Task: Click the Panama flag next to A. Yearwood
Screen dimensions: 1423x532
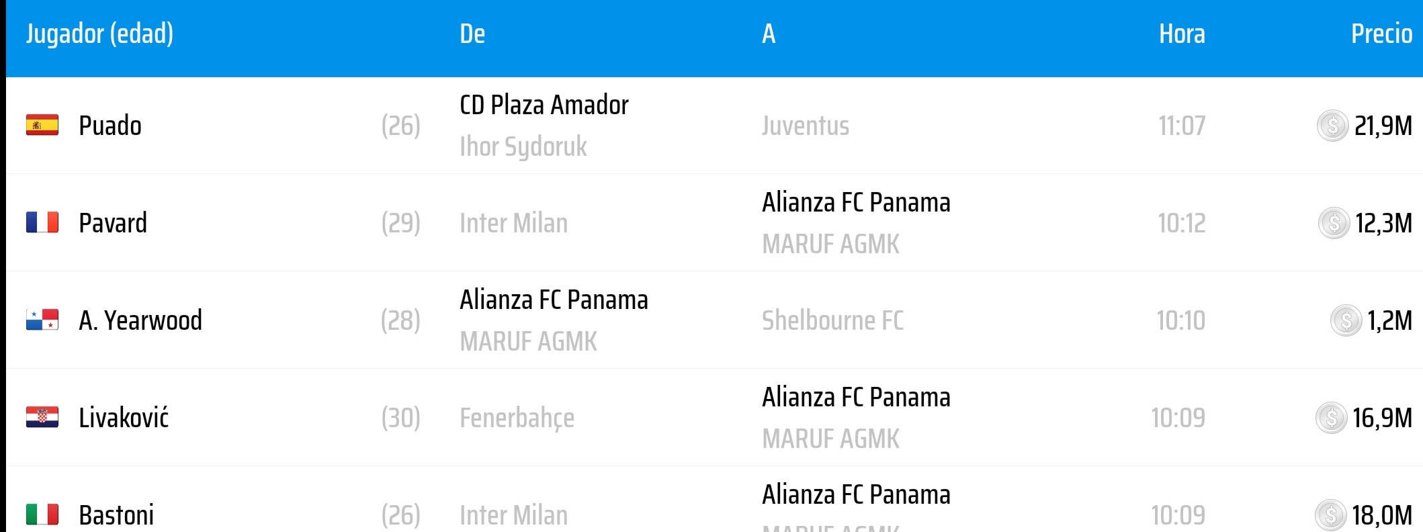Action: 42,320
